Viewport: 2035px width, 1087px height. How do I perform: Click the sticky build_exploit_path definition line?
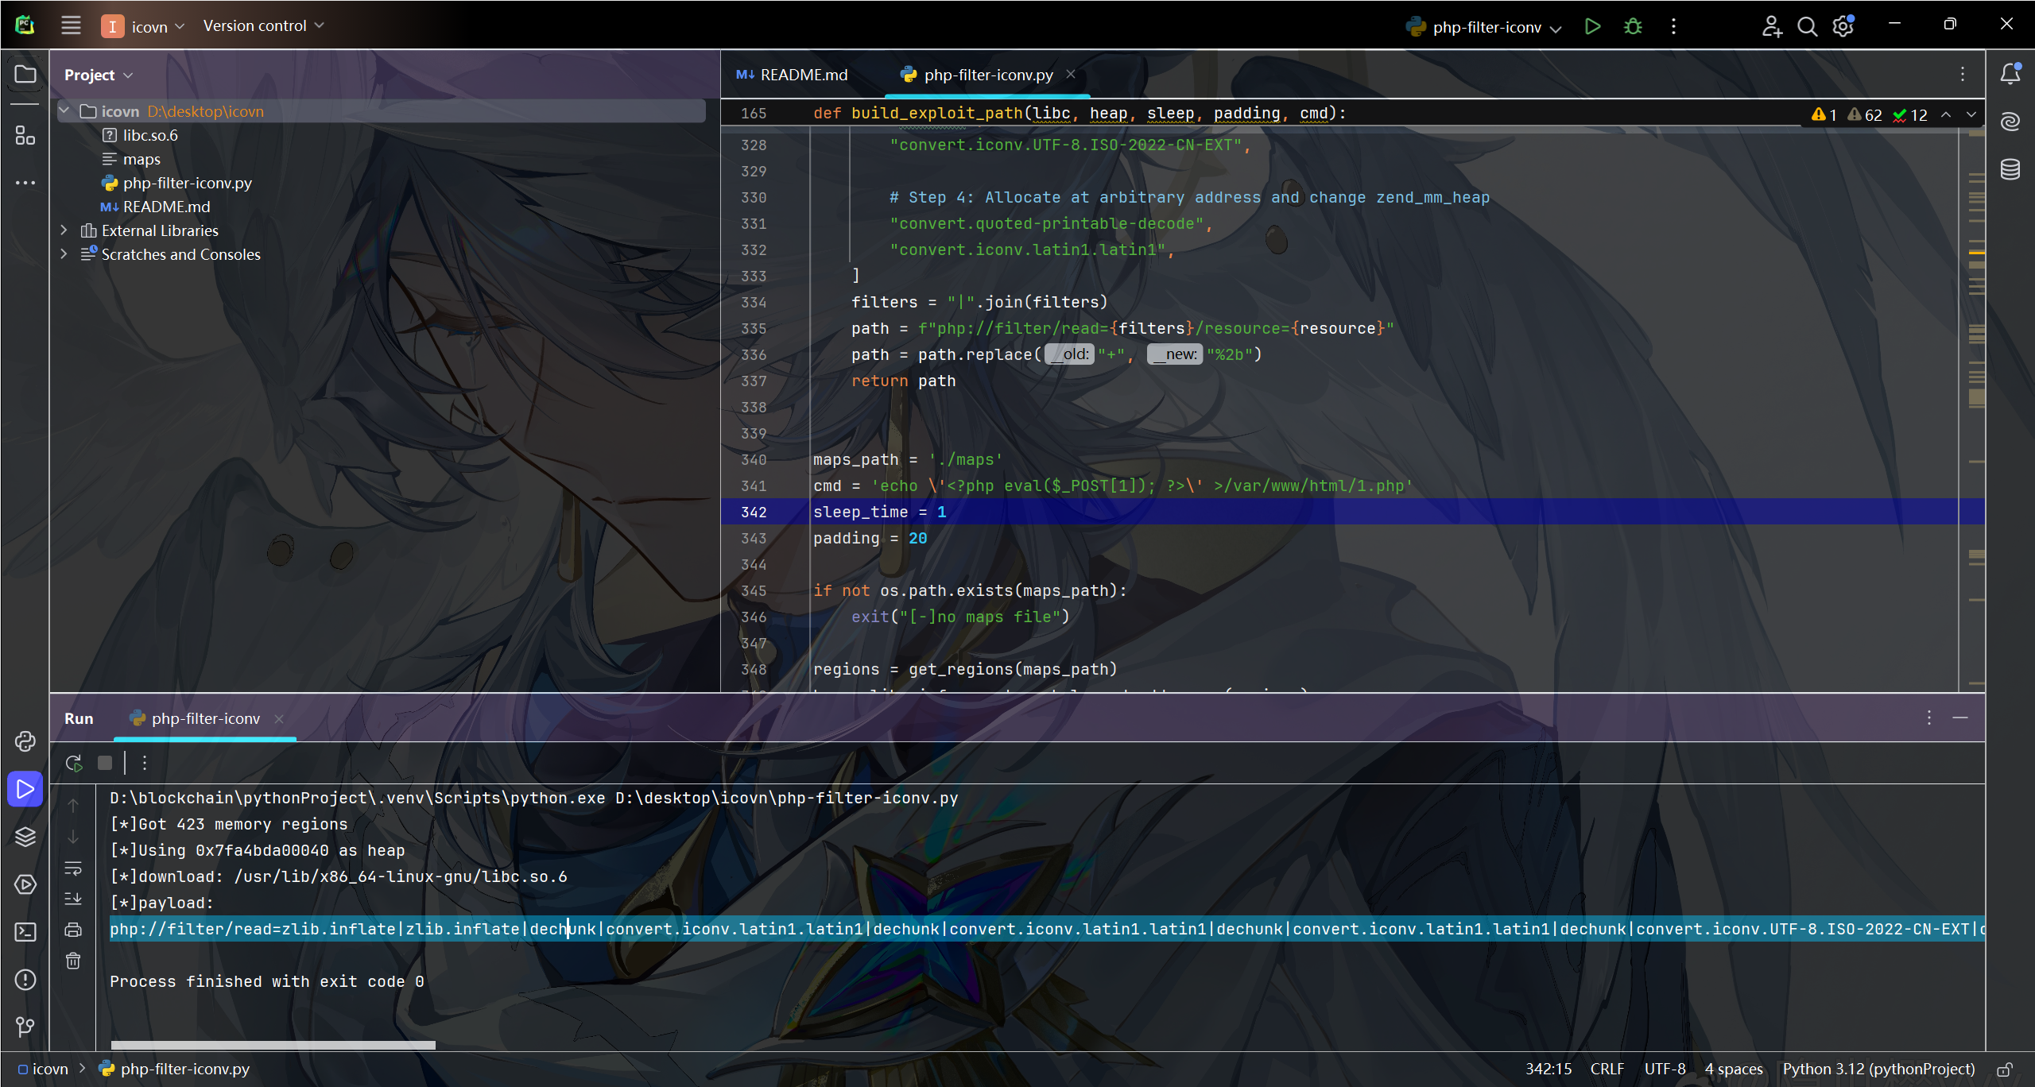pos(1080,114)
